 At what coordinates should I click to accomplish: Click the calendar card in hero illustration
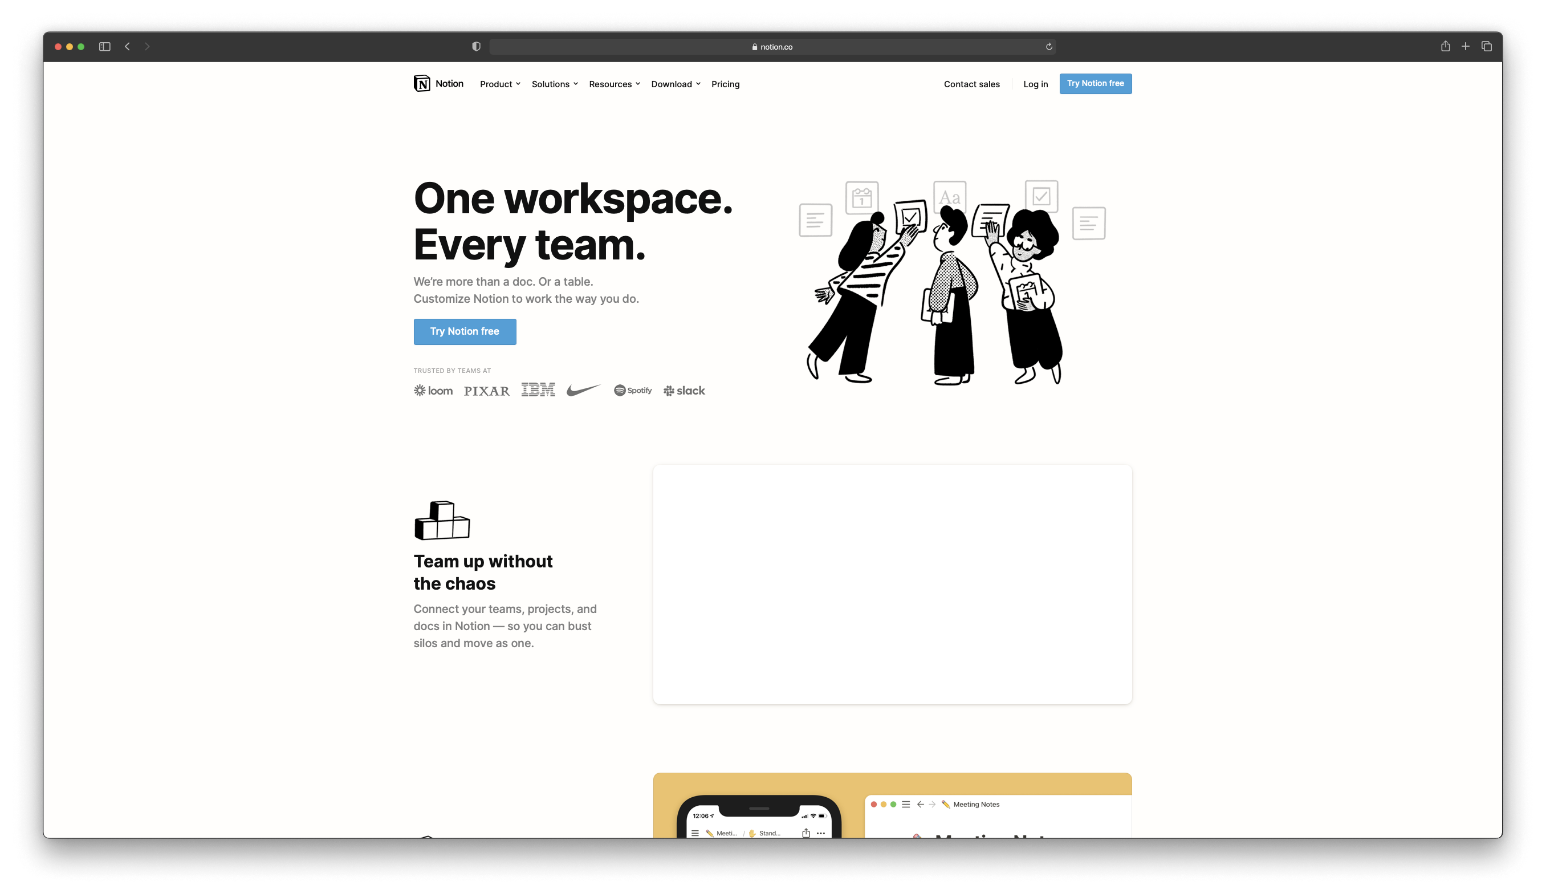point(862,197)
